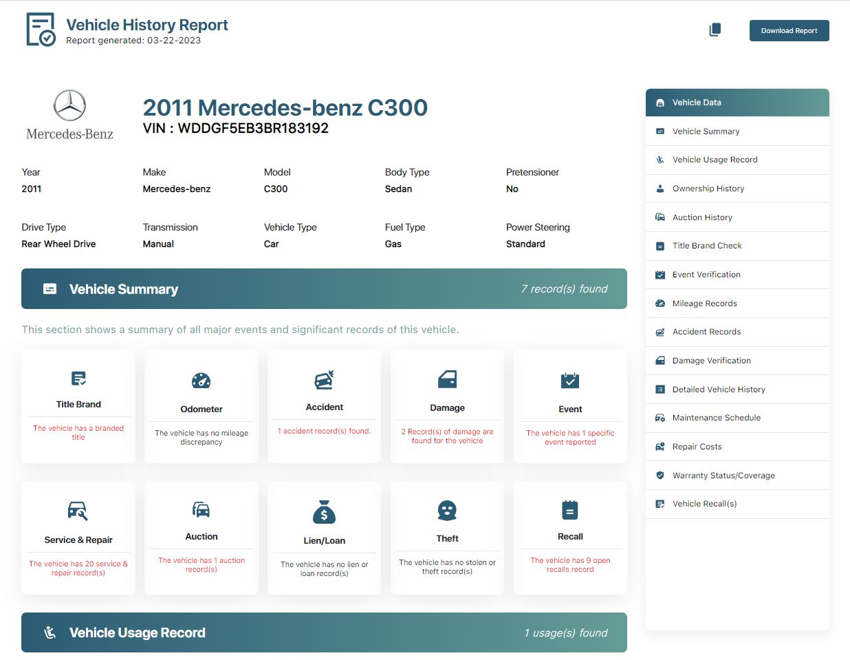The image size is (850, 660).
Task: Click the '2011 Mercedes-benz C300' heading
Action: 285,107
